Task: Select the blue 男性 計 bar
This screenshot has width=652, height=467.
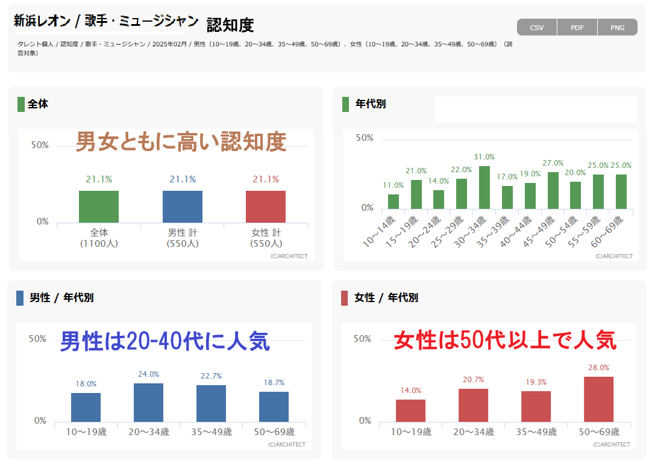Action: tap(183, 206)
